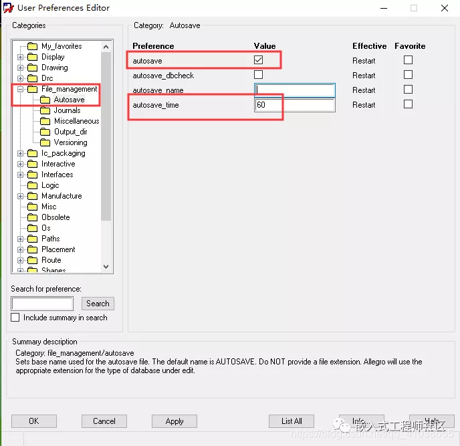Click the Autosave folder icon

click(x=45, y=100)
